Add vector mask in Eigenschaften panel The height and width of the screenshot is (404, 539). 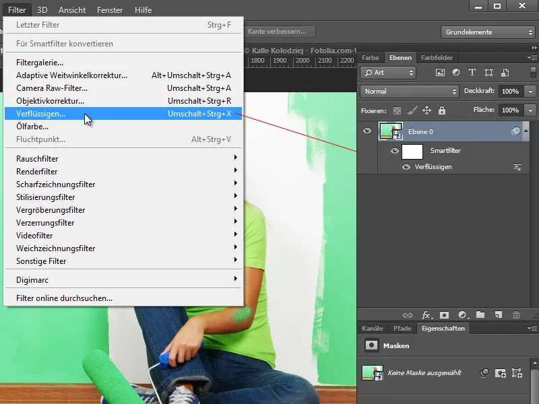coord(517,373)
